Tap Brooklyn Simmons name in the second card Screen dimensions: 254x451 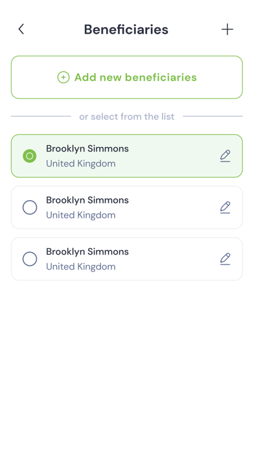pos(87,200)
